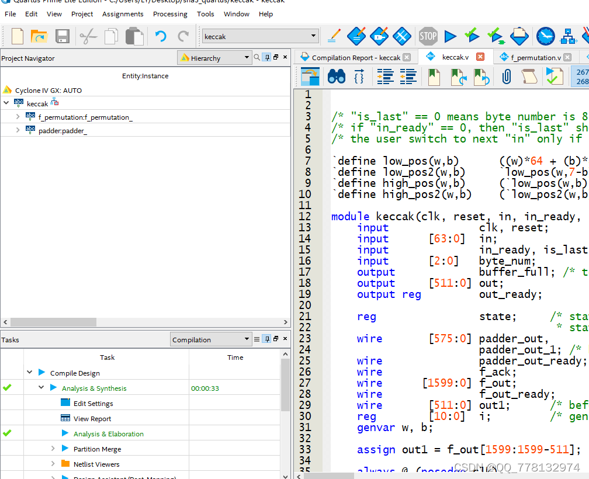The image size is (589, 479).
Task: Find text with the binoculars icon
Action: click(337, 77)
